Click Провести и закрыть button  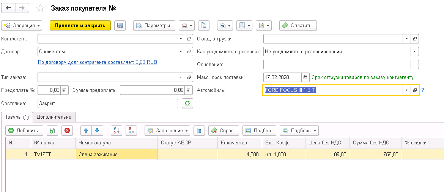(x=80, y=25)
